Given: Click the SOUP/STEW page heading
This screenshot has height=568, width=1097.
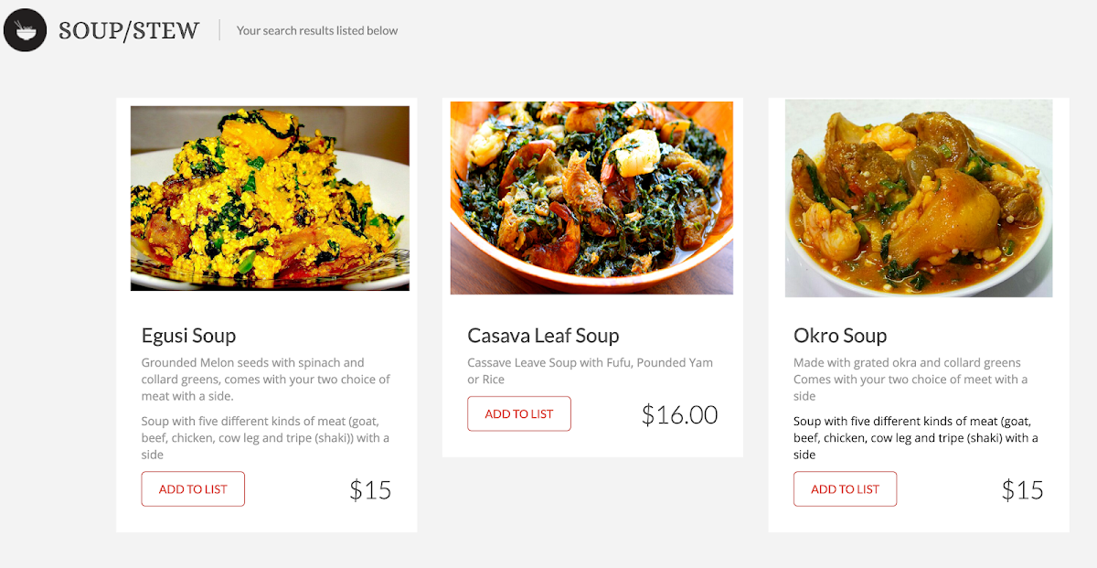Looking at the screenshot, I should [129, 30].
